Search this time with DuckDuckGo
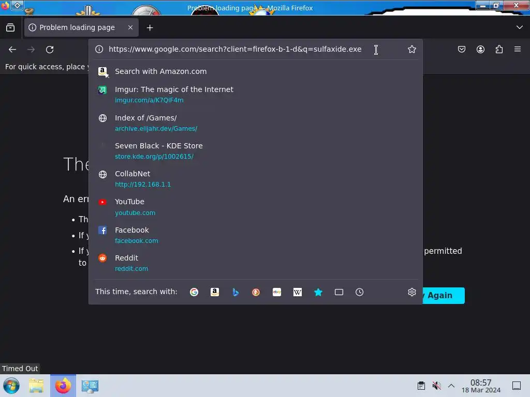The width and height of the screenshot is (530, 397). [x=256, y=292]
